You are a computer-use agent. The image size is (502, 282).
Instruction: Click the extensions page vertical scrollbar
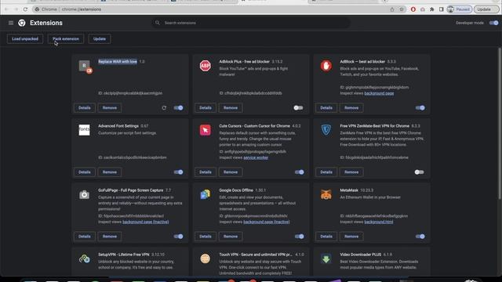[499, 125]
